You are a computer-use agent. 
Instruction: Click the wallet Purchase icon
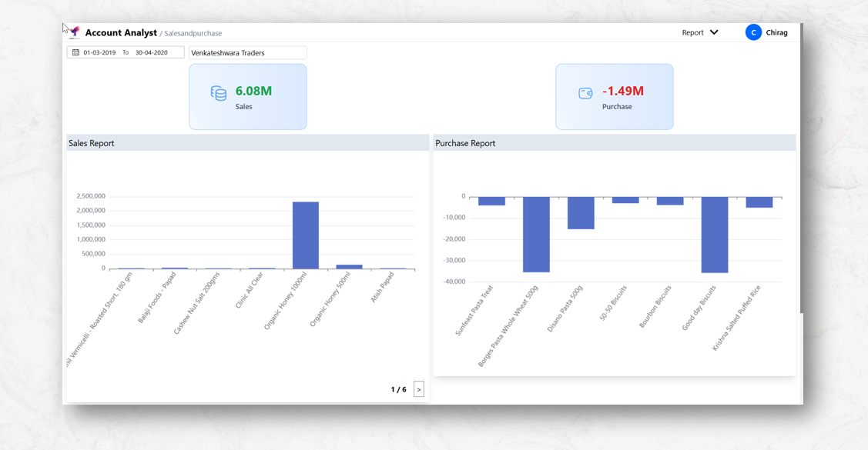pos(585,93)
